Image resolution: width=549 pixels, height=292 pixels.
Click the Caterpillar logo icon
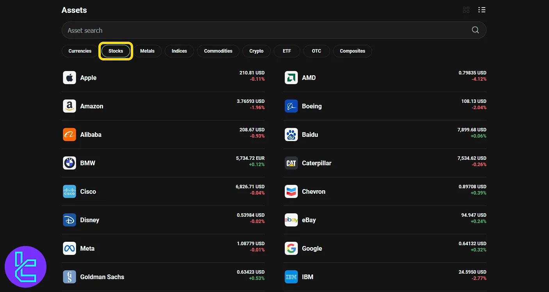point(291,163)
